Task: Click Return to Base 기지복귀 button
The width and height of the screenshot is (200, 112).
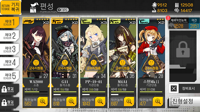Action: pyautogui.click(x=11, y=7)
